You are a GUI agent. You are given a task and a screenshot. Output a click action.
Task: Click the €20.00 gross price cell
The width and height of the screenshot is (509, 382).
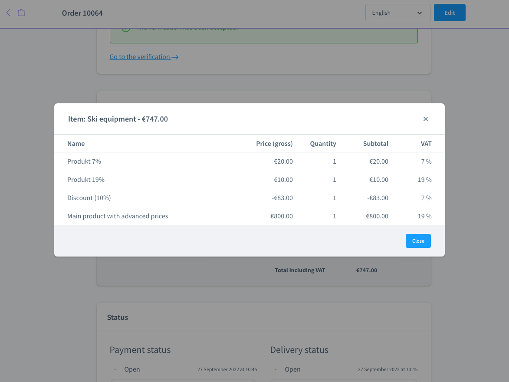[283, 161]
